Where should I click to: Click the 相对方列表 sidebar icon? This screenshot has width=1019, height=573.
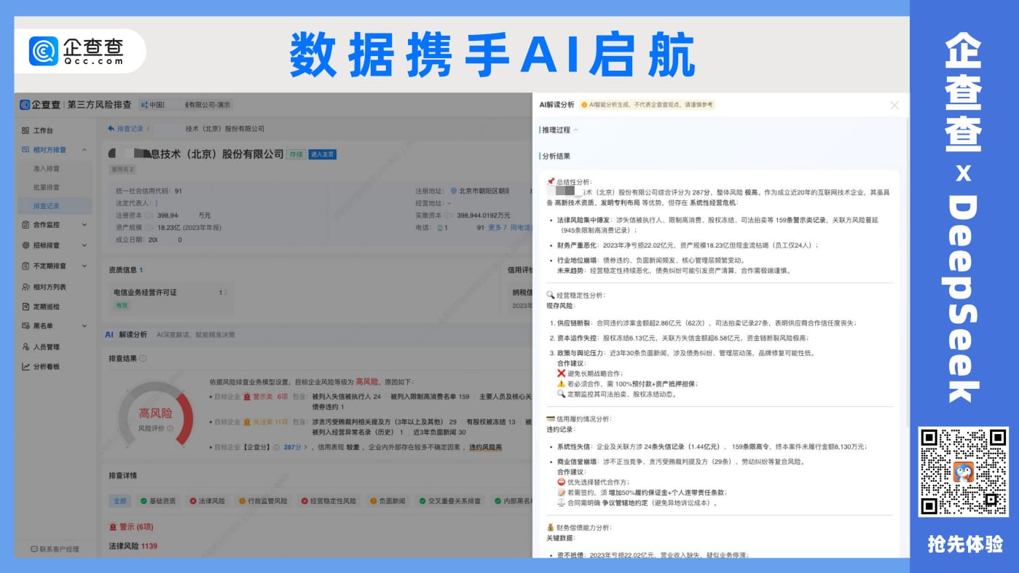click(25, 287)
